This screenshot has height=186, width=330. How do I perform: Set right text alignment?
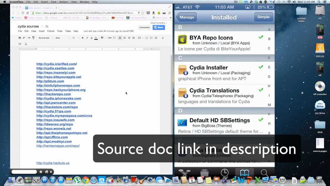[x=129, y=38]
